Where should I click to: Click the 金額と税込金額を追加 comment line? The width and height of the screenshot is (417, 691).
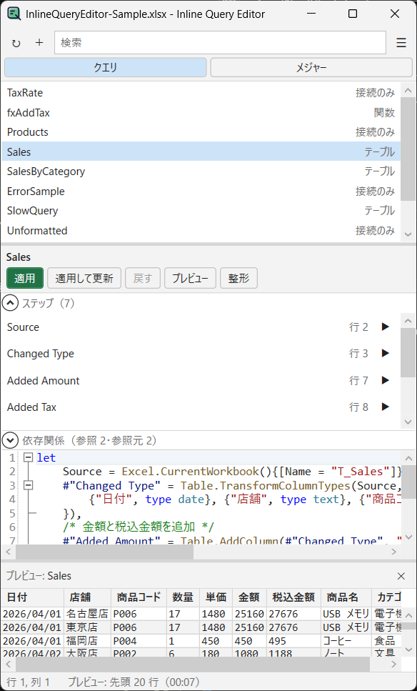[138, 527]
